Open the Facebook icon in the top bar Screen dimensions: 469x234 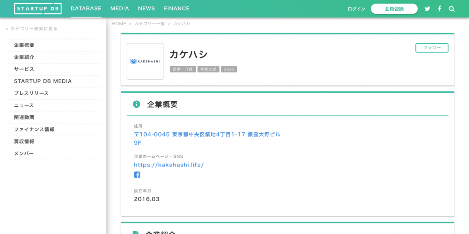(440, 8)
